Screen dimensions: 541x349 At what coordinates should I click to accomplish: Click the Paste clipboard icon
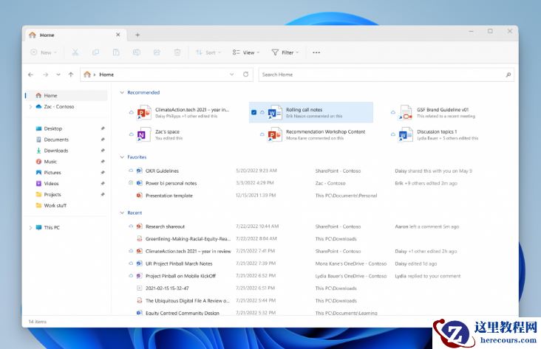click(x=116, y=52)
